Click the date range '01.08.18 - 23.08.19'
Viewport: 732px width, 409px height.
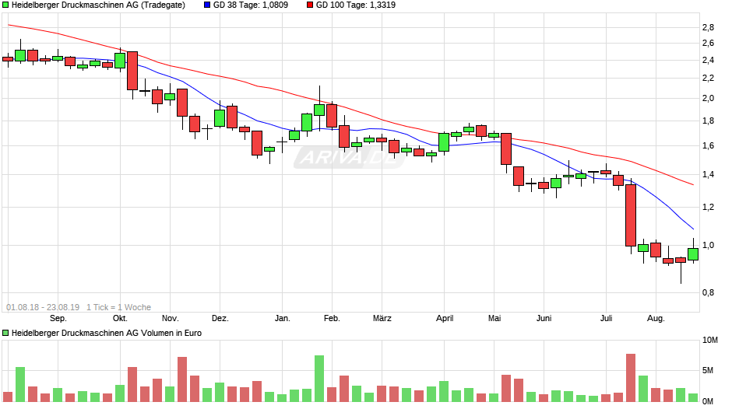(x=43, y=307)
